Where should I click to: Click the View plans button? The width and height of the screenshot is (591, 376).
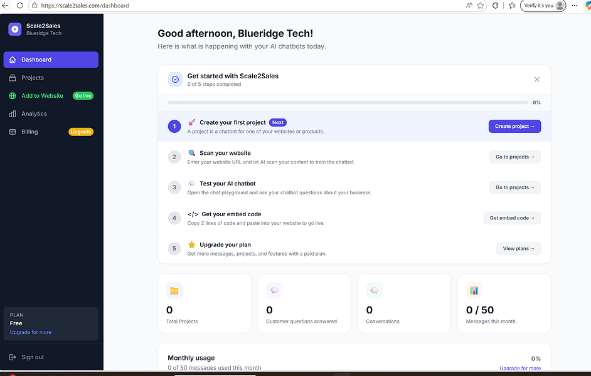tap(518, 248)
